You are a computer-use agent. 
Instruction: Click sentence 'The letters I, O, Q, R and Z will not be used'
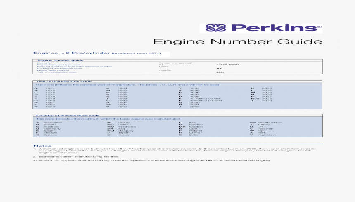(179, 85)
